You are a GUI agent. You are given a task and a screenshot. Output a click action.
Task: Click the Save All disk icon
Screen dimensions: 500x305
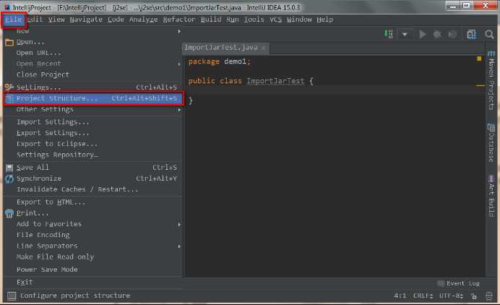[9, 168]
